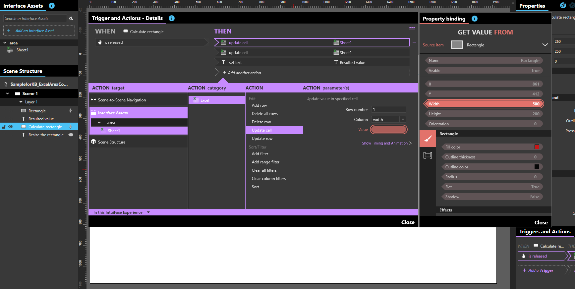Click Add another action
Image resolution: width=575 pixels, height=289 pixels.
tap(244, 73)
